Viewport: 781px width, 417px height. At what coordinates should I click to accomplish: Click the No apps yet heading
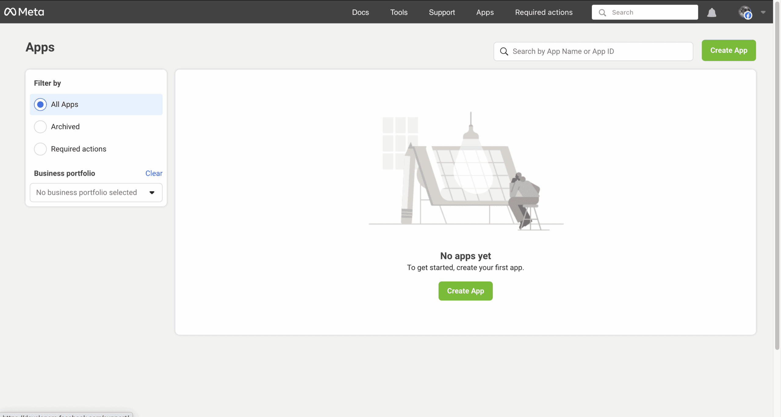[x=465, y=256]
